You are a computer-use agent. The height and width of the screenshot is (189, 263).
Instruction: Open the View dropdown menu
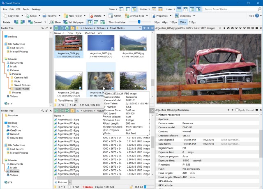pos(113,9)
